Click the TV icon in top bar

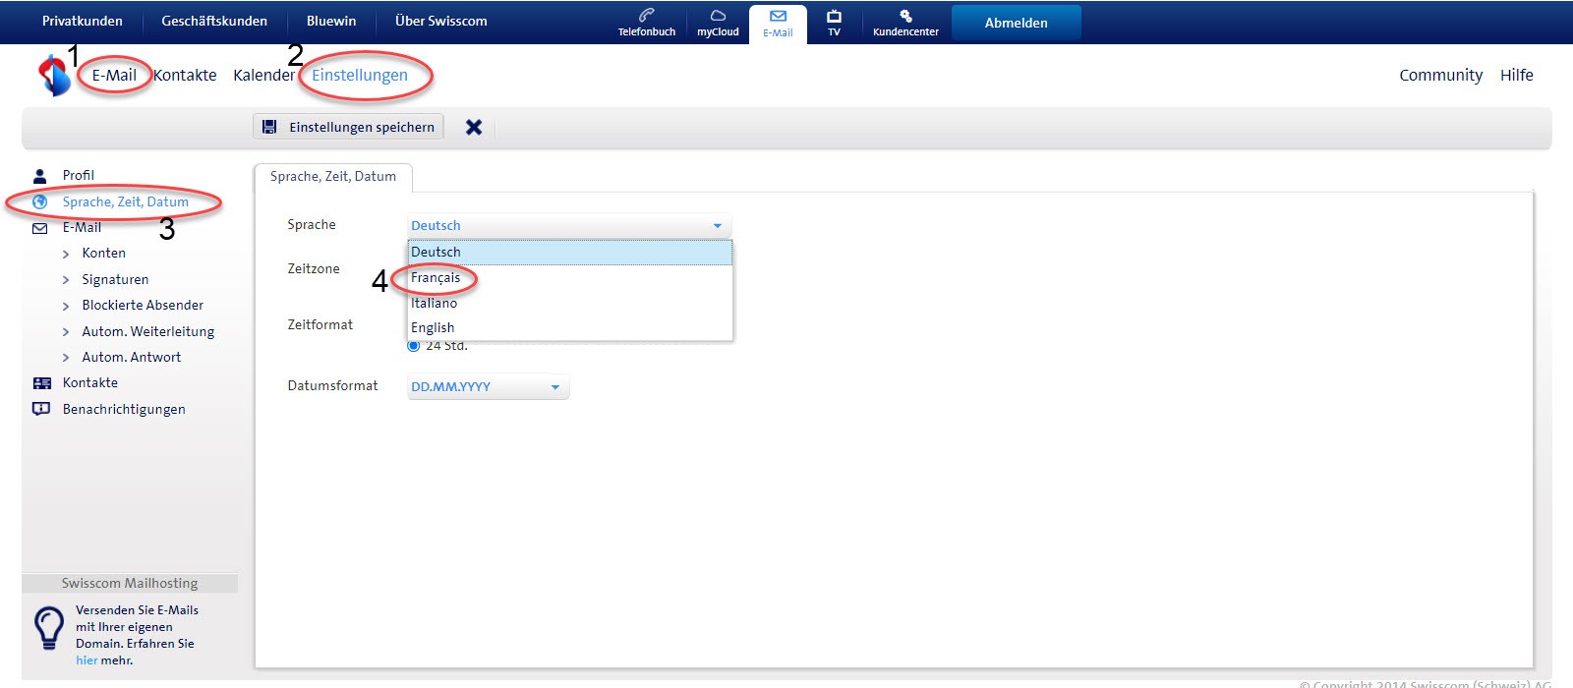(x=834, y=17)
